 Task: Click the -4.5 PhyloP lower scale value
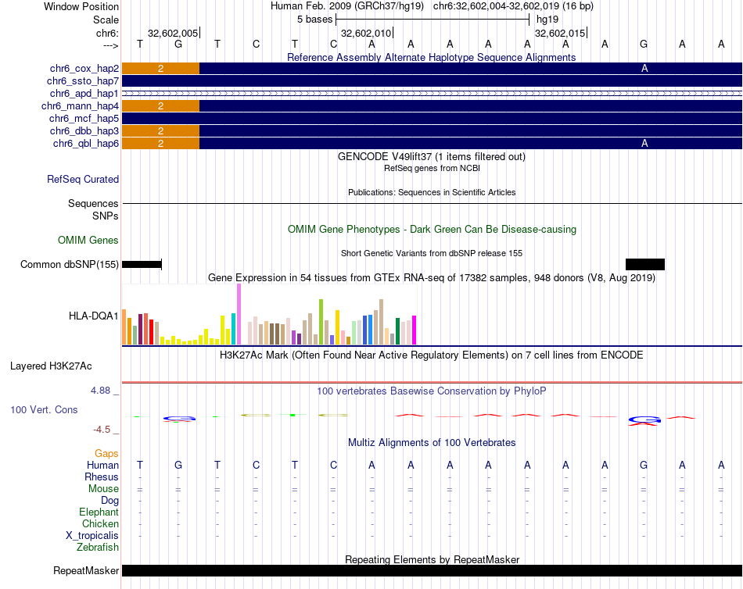[x=102, y=430]
